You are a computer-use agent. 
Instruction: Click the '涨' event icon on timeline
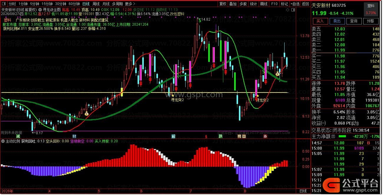coord(265,136)
